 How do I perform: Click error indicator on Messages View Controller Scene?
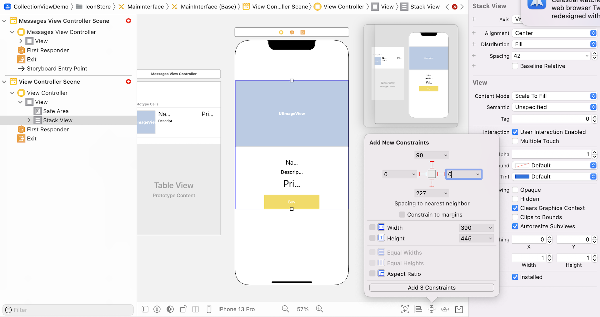[128, 21]
